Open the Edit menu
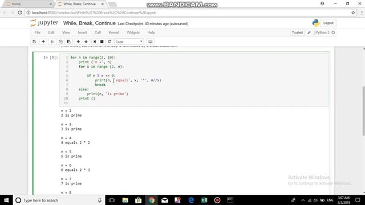 tap(51, 32)
